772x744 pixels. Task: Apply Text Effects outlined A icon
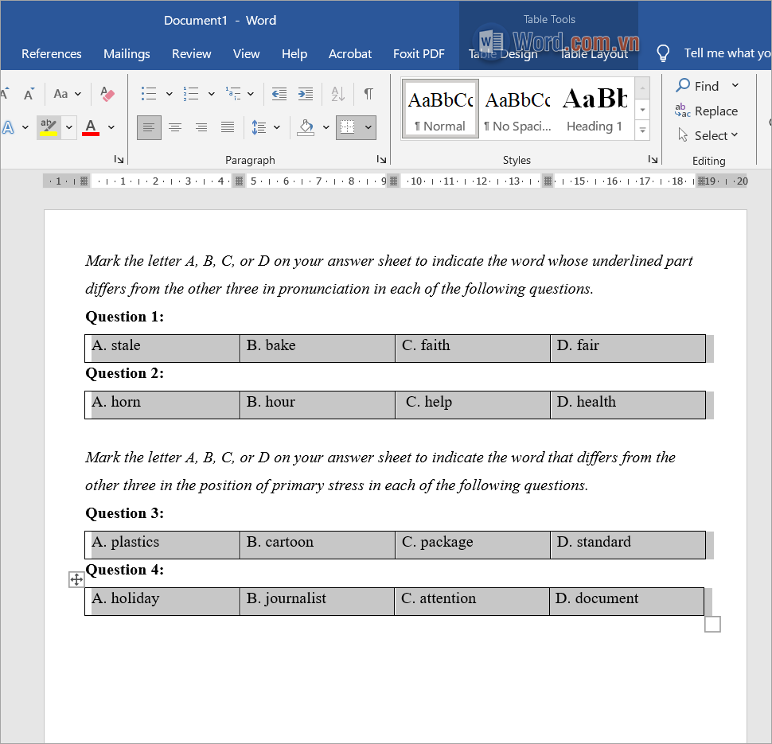coord(8,127)
